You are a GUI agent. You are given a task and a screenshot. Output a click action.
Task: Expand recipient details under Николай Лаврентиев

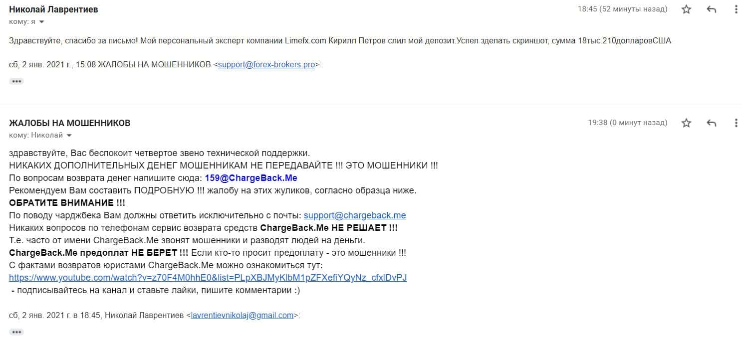(41, 22)
